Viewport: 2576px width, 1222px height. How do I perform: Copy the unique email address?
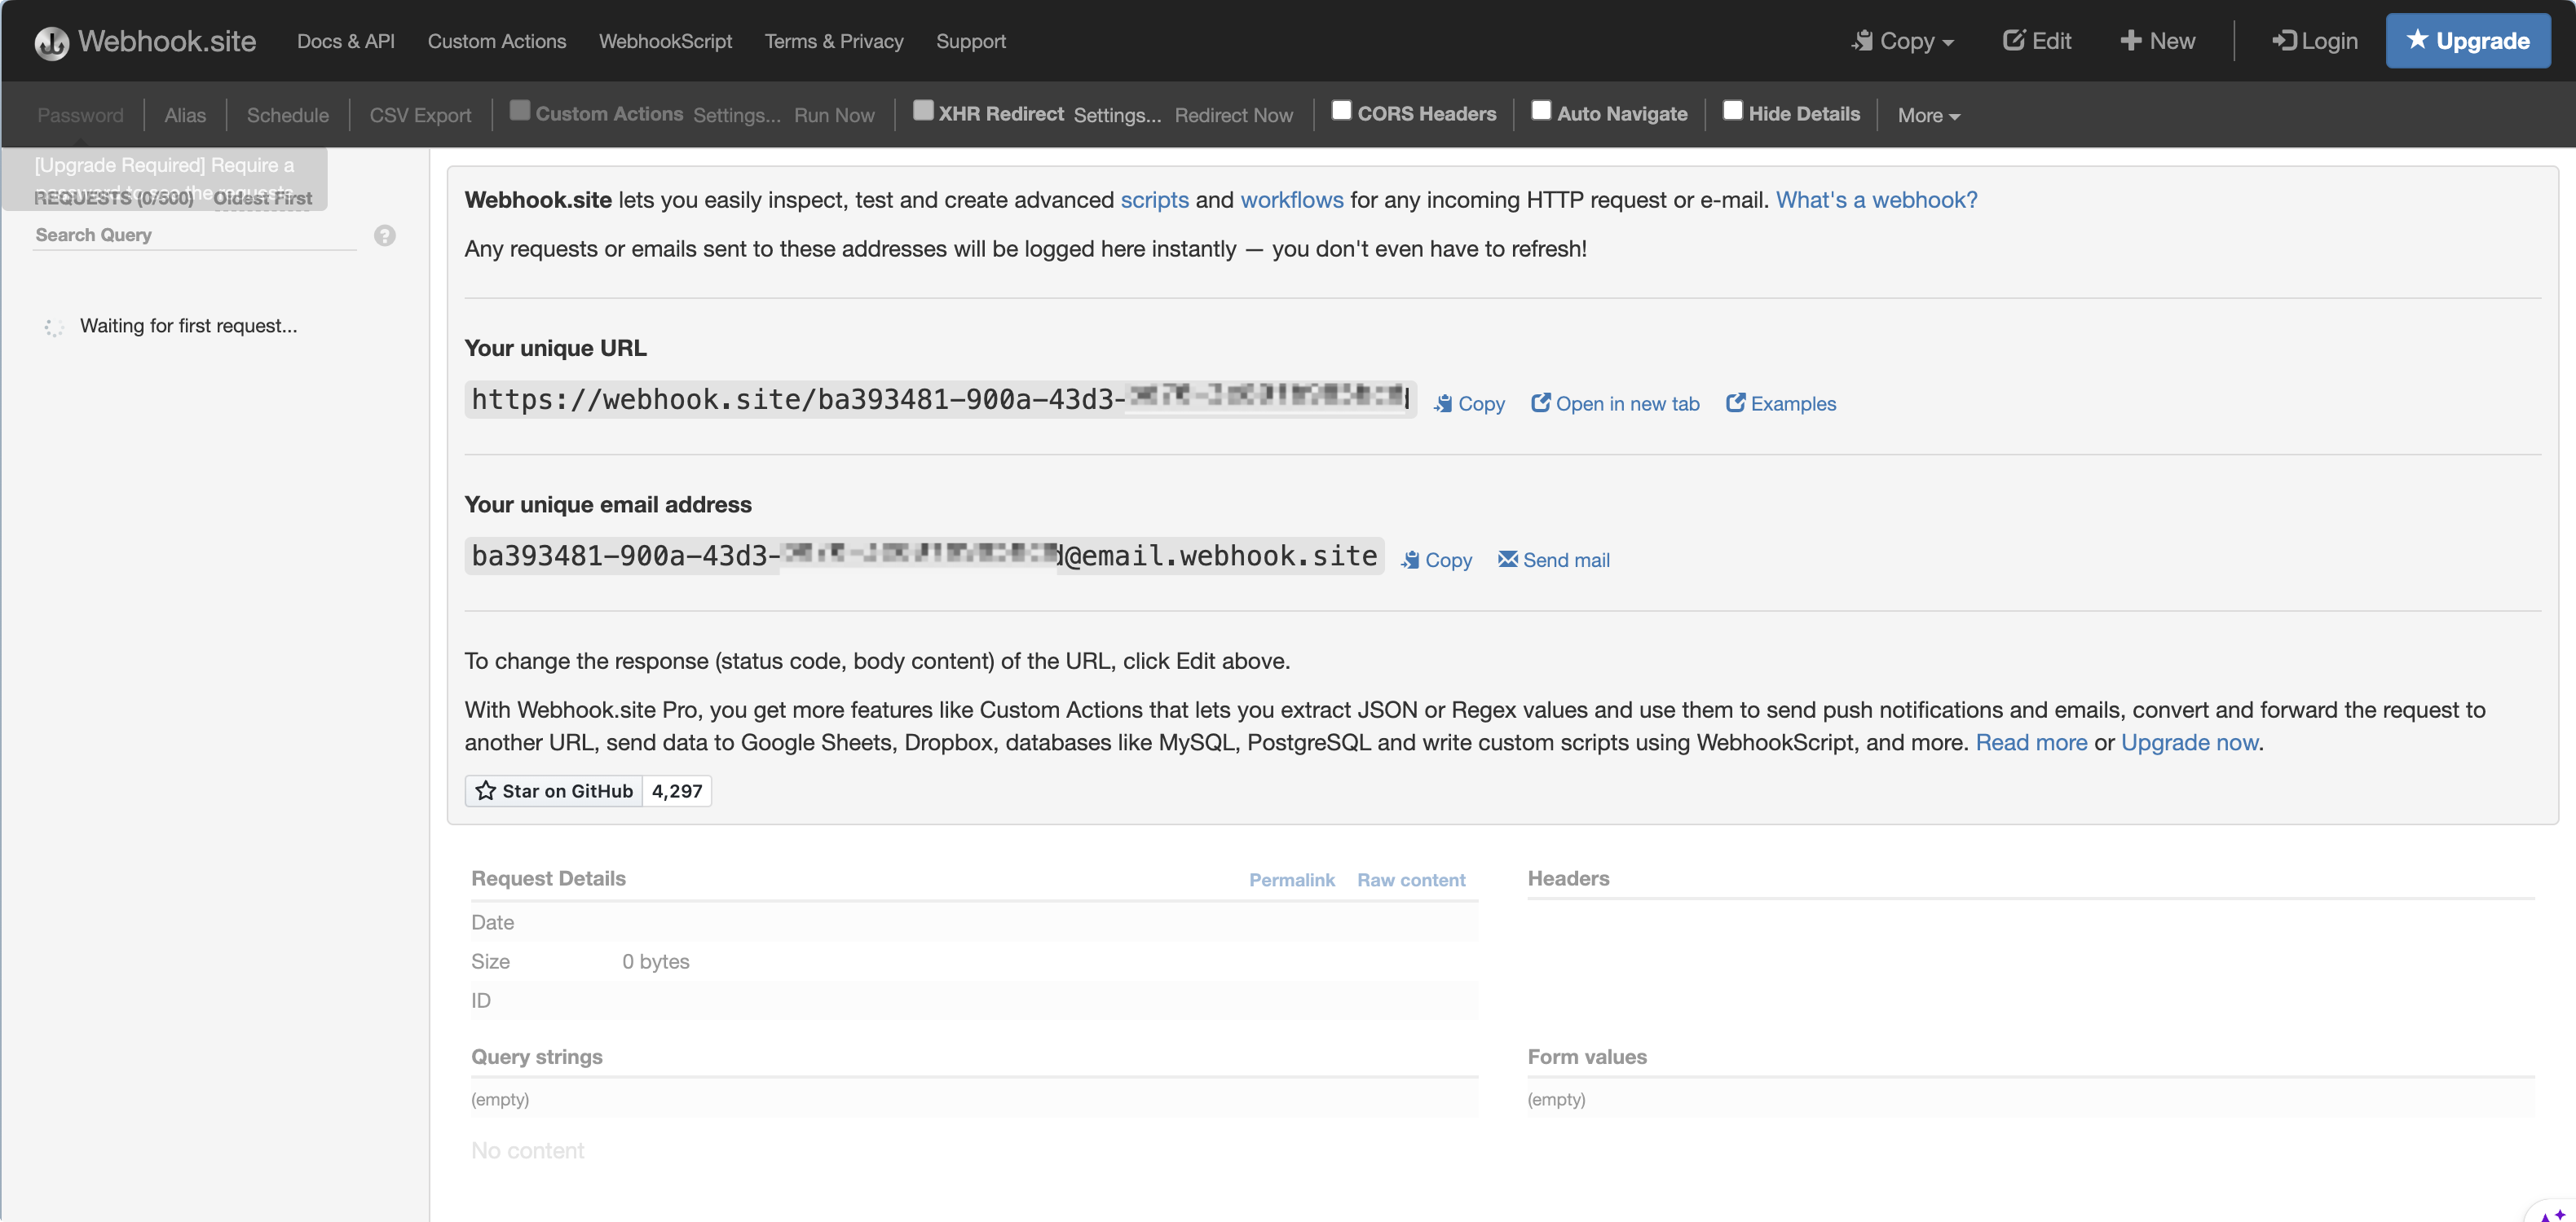1436,560
